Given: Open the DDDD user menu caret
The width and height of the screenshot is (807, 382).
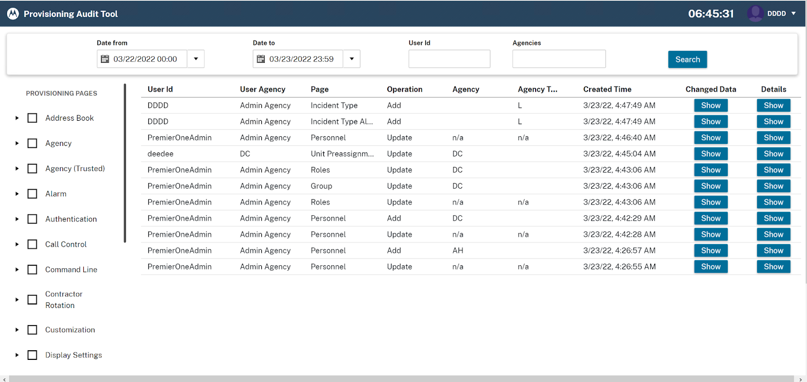Looking at the screenshot, I should 793,14.
